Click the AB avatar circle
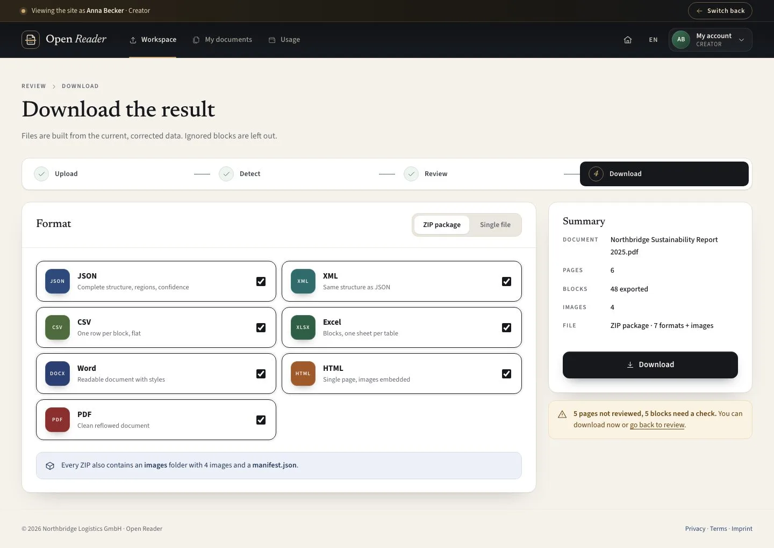Image resolution: width=774 pixels, height=548 pixels. pos(681,40)
